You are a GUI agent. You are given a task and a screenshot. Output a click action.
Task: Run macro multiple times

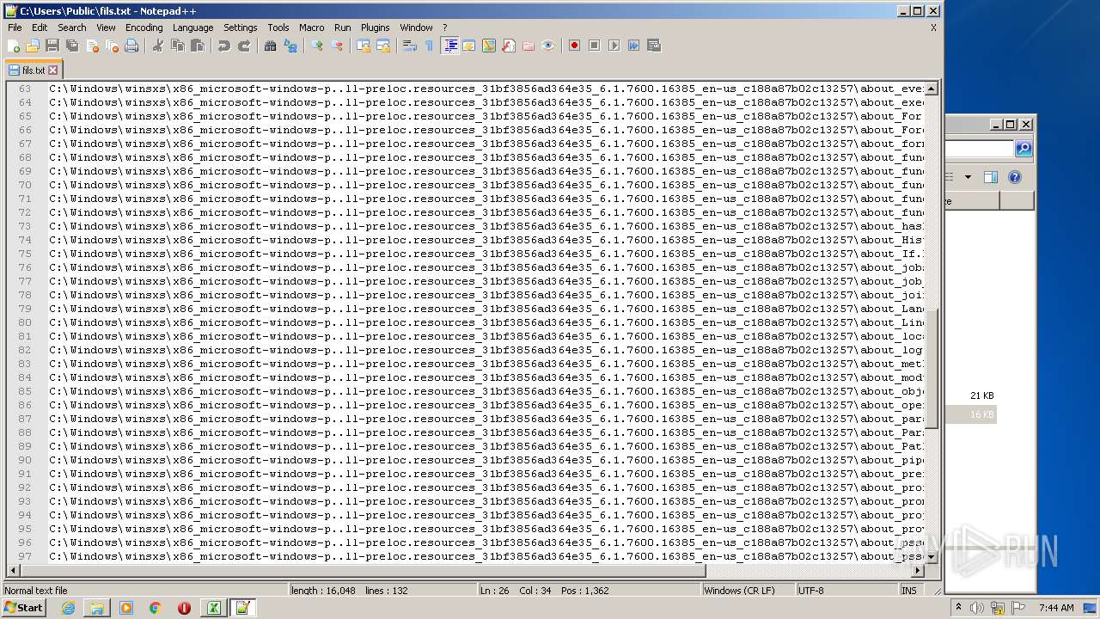tap(634, 46)
